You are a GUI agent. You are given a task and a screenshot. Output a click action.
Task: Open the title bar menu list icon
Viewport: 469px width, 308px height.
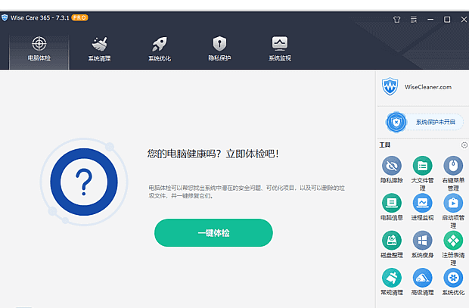(414, 20)
